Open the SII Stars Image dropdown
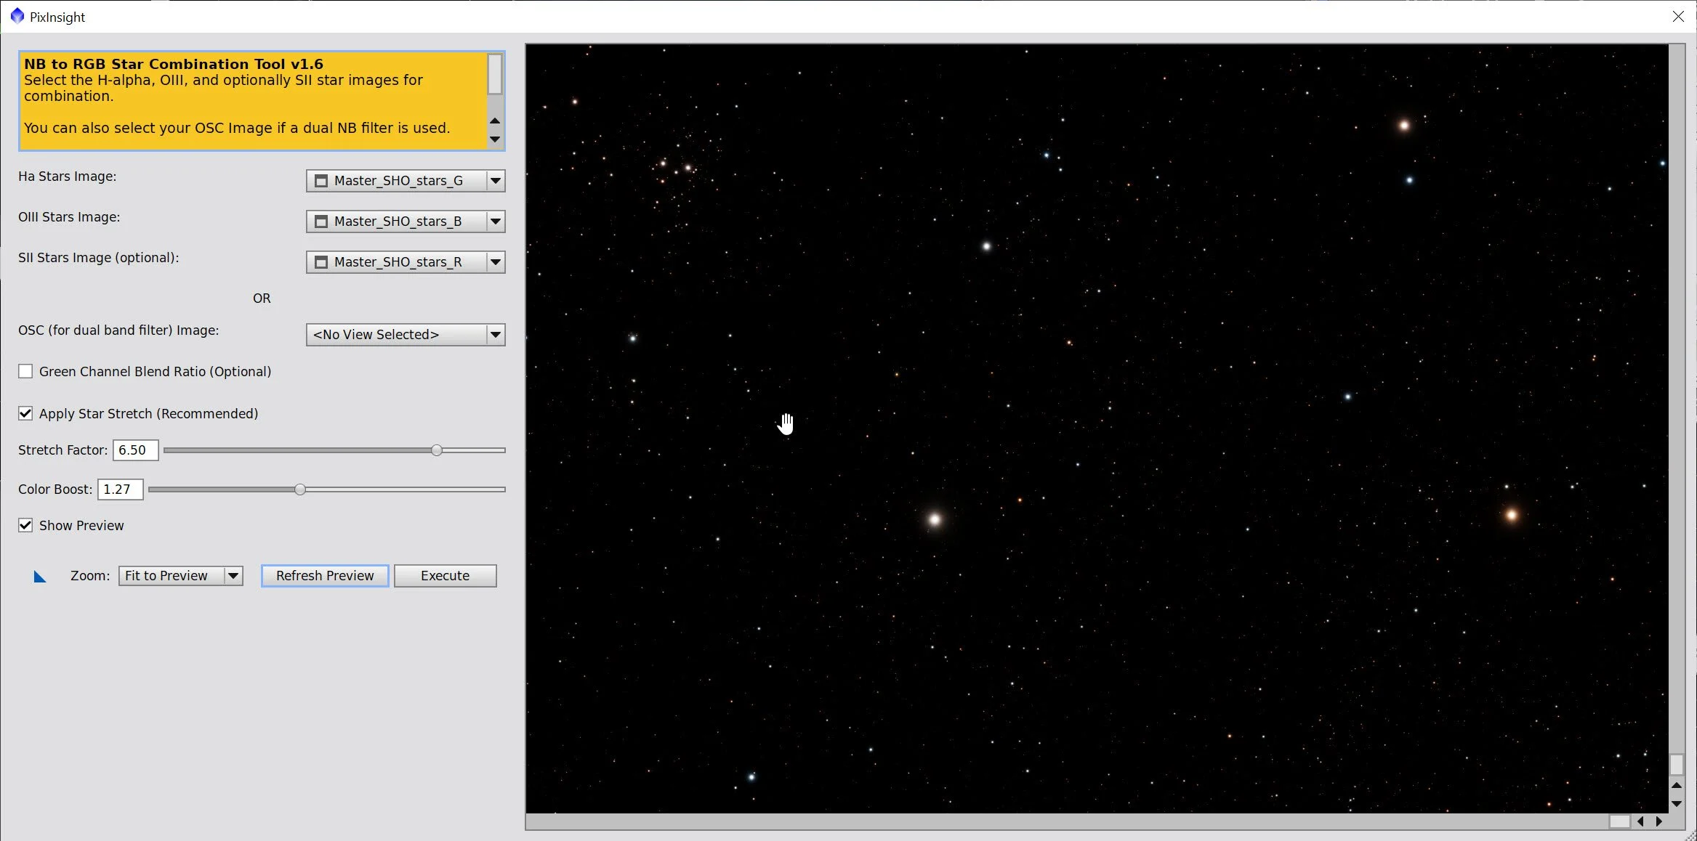1697x841 pixels. click(496, 262)
